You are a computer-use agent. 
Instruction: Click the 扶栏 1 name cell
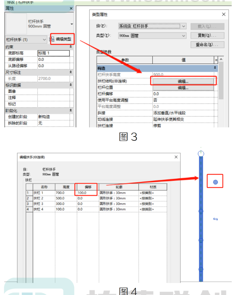coord(44,193)
